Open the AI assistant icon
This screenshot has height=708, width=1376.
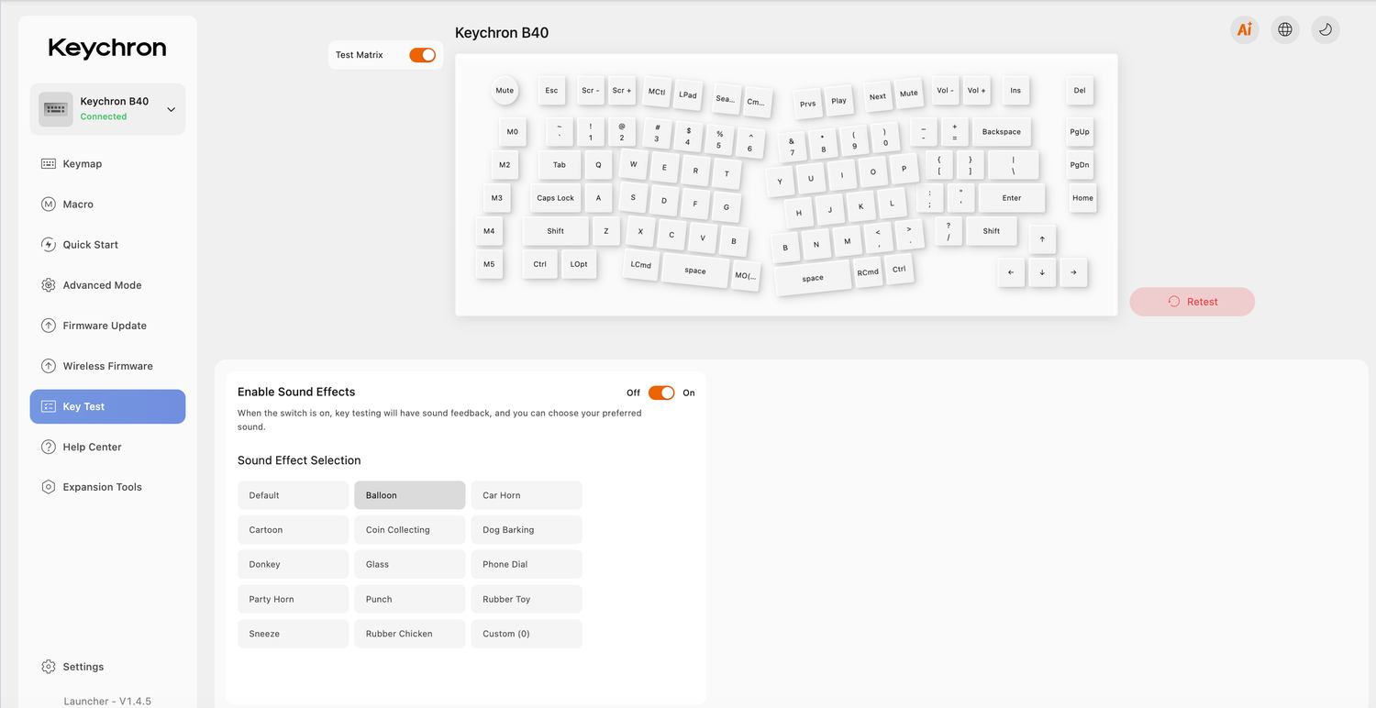point(1245,29)
